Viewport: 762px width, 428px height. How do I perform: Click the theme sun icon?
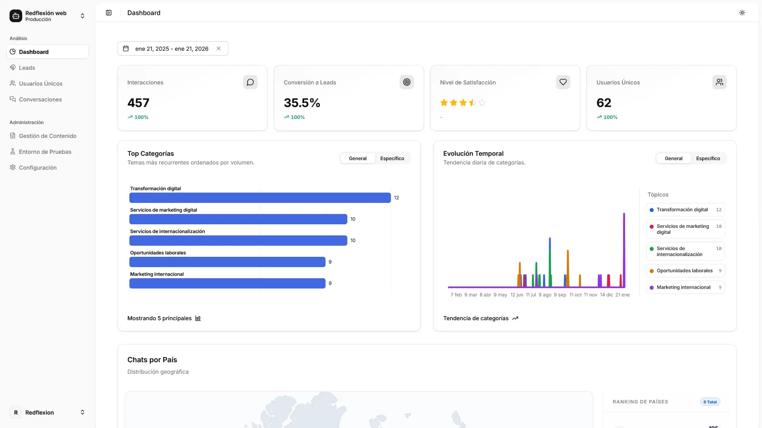click(742, 12)
